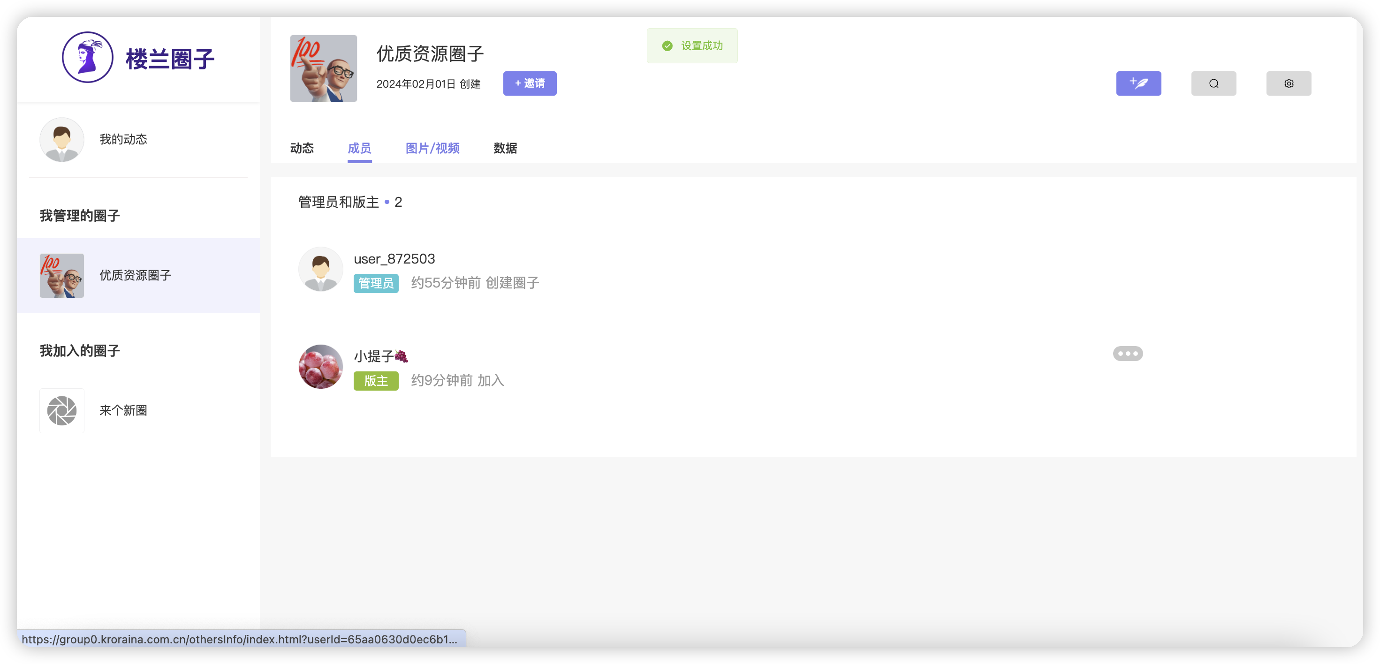The width and height of the screenshot is (1380, 664).
Task: Select the 成员 tab
Action: [x=359, y=148]
